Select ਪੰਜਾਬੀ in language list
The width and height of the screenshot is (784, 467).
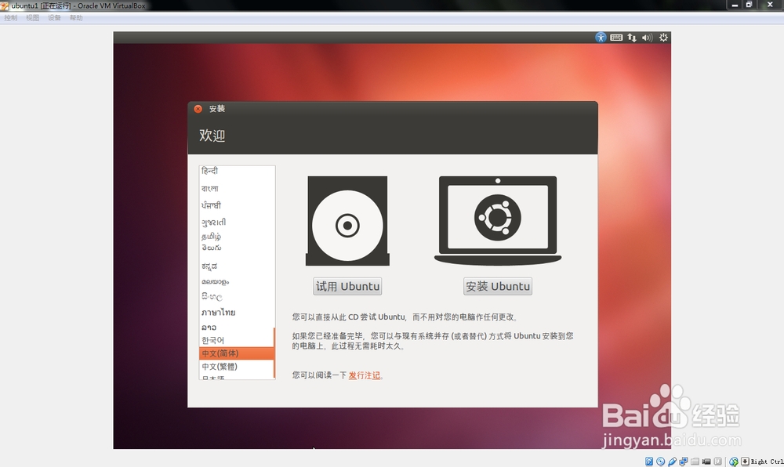(x=237, y=205)
